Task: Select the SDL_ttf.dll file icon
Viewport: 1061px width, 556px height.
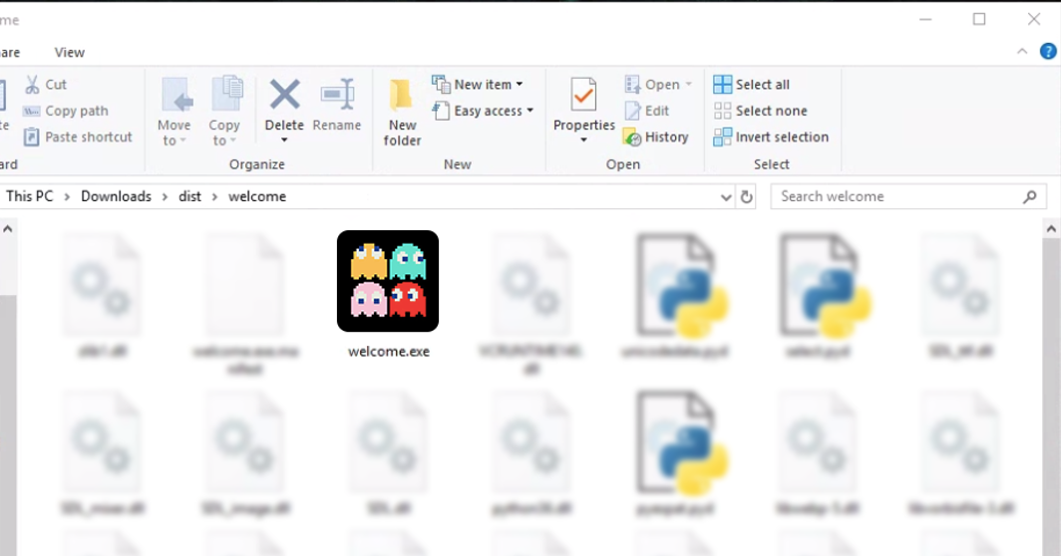Action: click(x=961, y=285)
